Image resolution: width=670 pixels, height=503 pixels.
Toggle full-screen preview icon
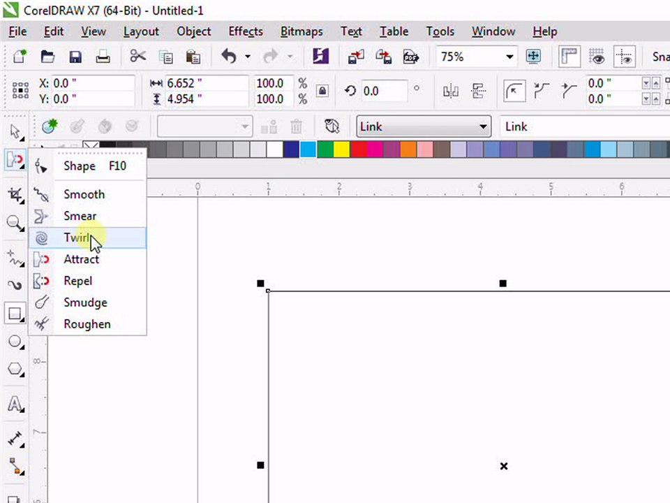533,56
